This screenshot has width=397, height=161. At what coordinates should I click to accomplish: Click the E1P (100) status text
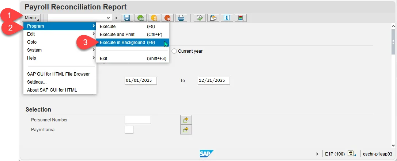(335, 154)
